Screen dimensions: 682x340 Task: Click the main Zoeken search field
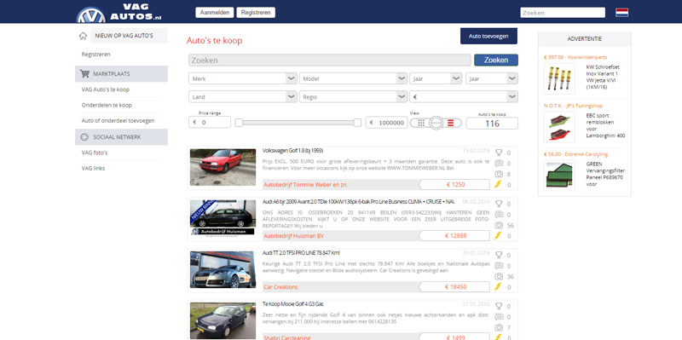pos(330,60)
